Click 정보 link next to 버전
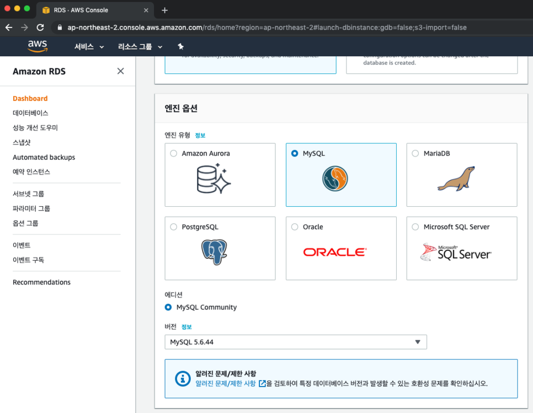The image size is (533, 413). coord(186,327)
